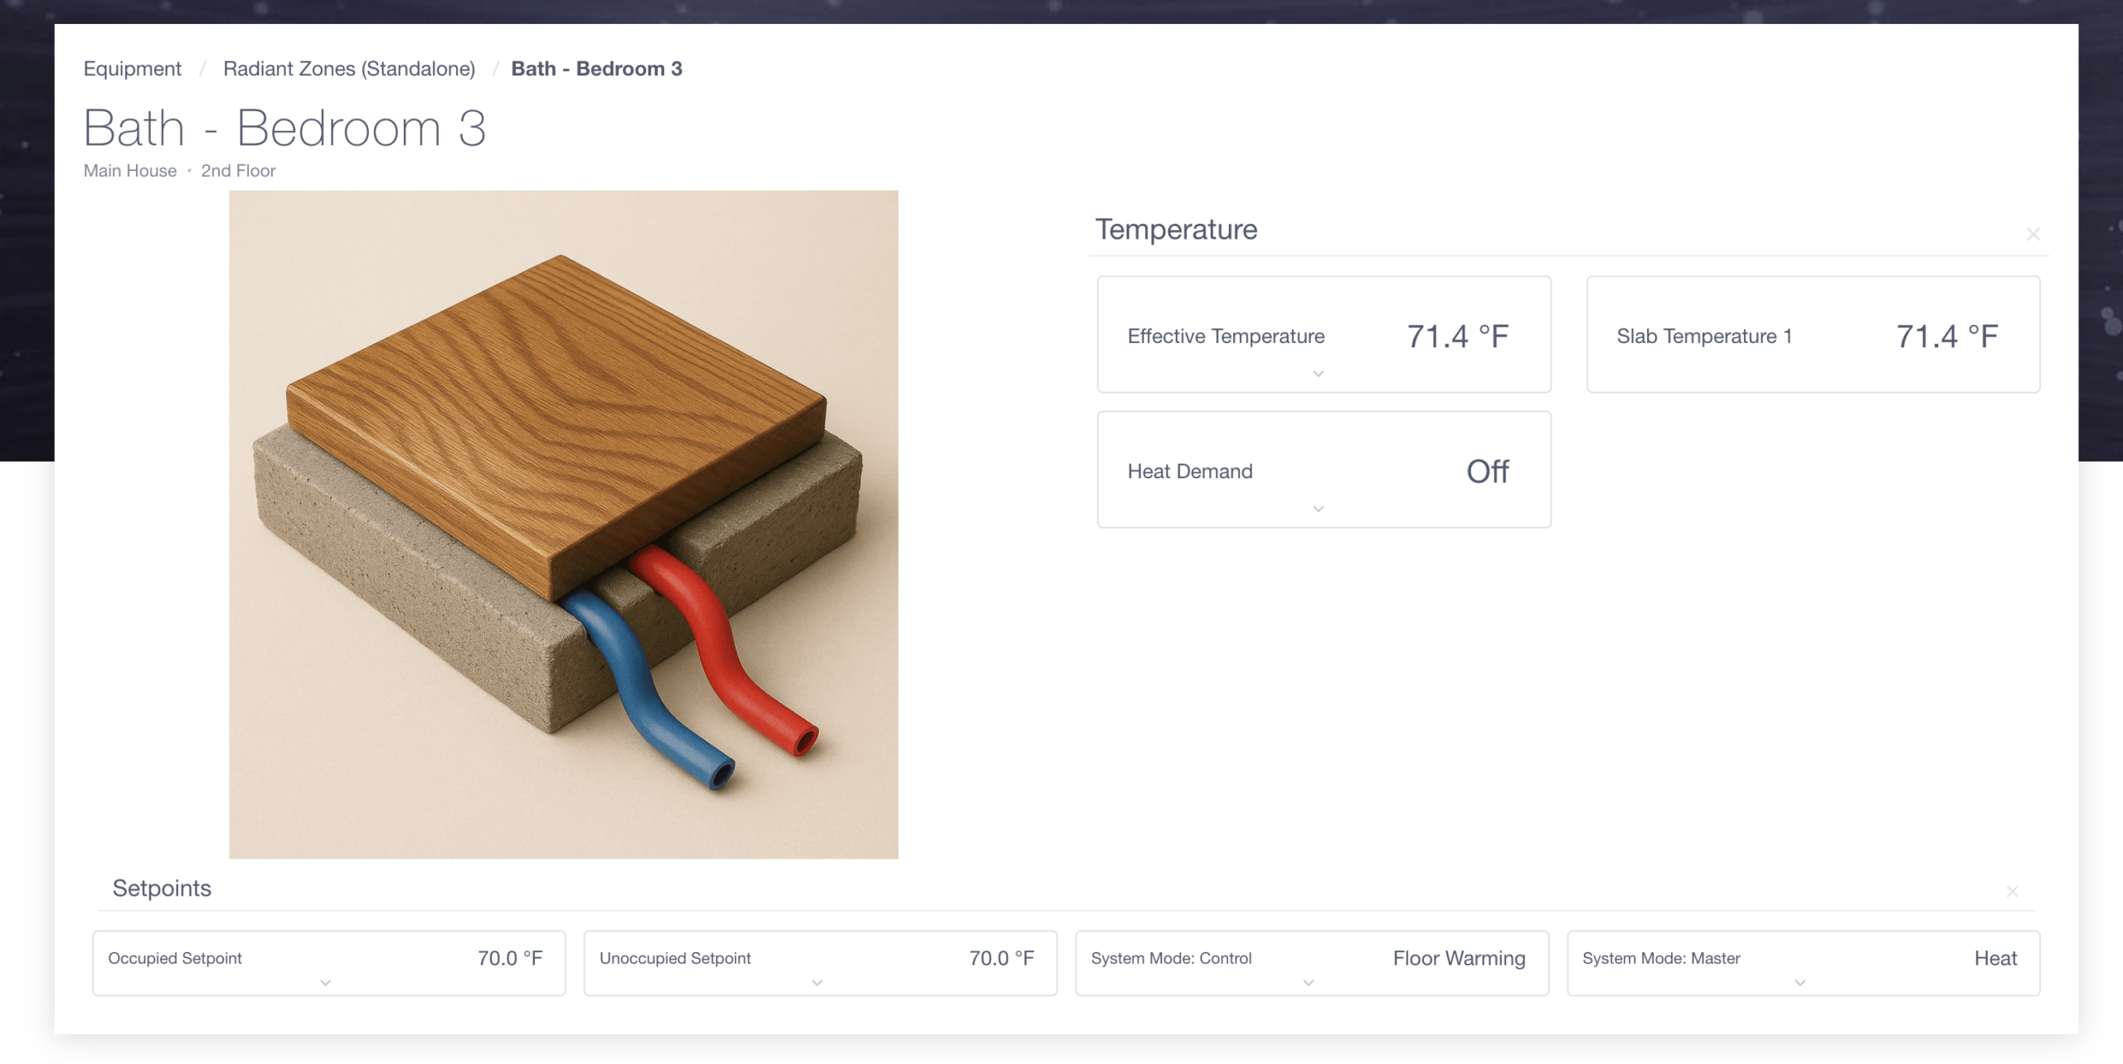Go to Equipment breadcrumb link
This screenshot has height=1064, width=2123.
point(132,69)
